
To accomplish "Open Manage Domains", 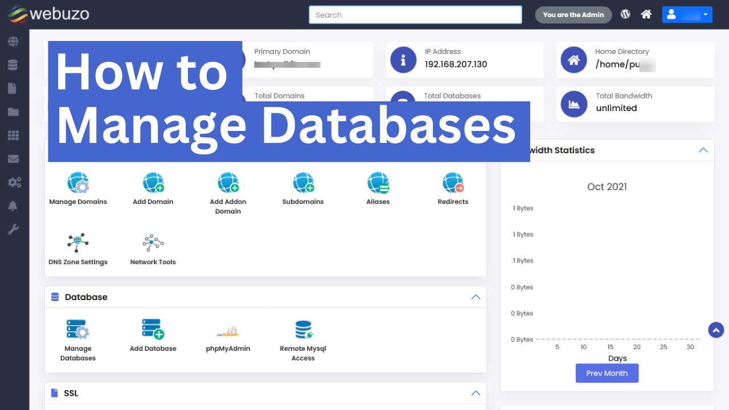I will [x=78, y=183].
